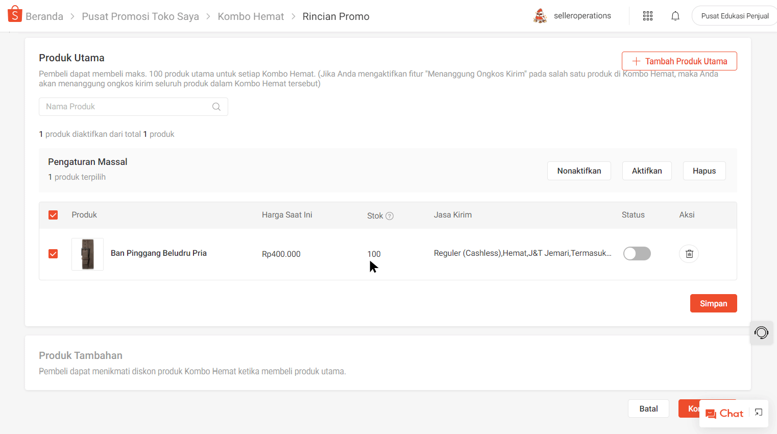Open the notifications bell
Viewport: 777px width, 434px height.
(x=675, y=16)
